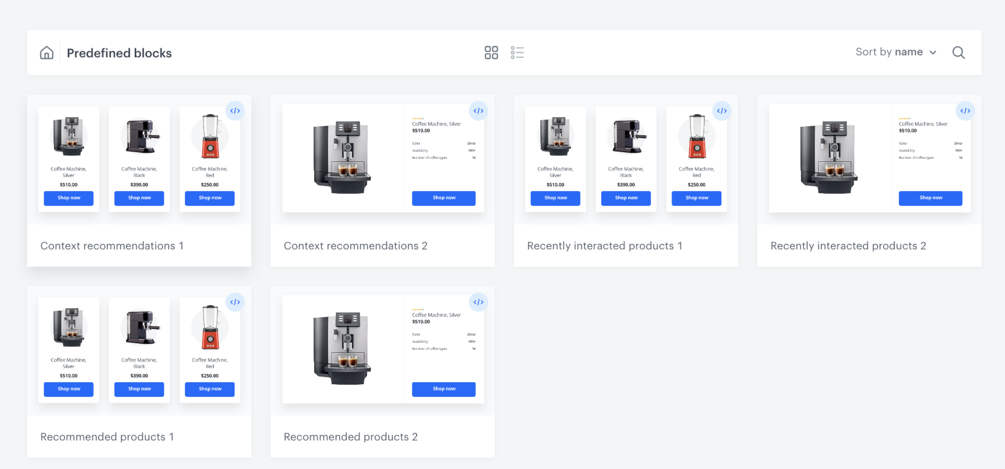Click the Predefined blocks heading
The height and width of the screenshot is (469, 1005).
tap(119, 53)
